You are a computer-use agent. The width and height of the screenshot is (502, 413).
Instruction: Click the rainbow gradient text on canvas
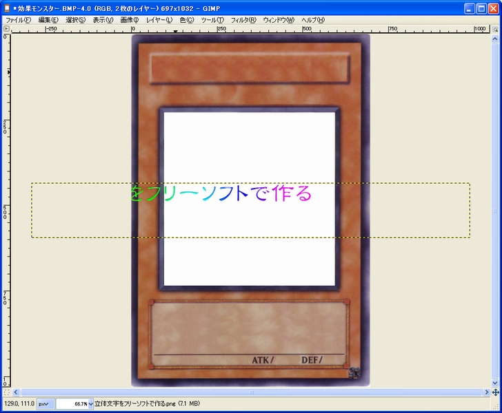point(221,194)
